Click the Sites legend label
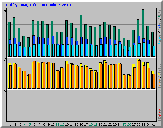The width and height of the screenshot is (163, 128). (x=159, y=84)
